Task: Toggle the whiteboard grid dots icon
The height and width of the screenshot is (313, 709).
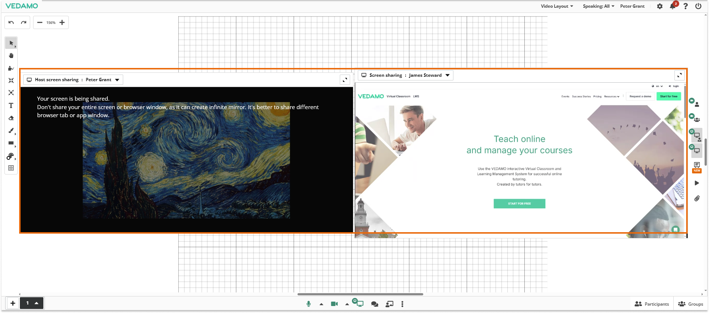Action: (x=11, y=168)
